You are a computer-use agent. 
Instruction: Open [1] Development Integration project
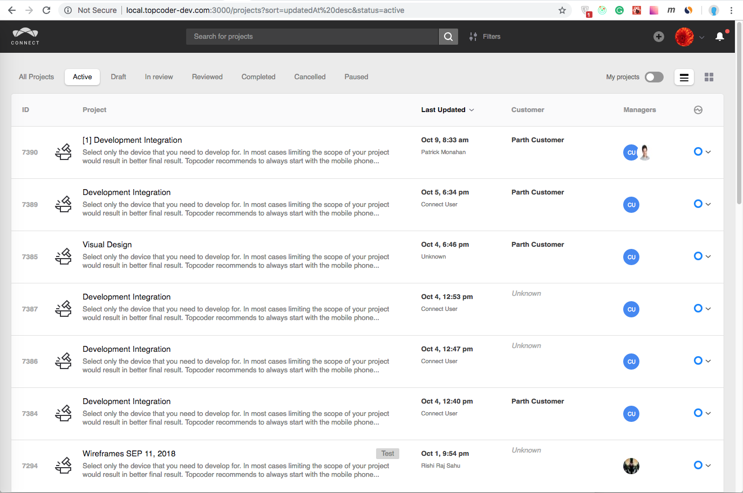click(132, 140)
